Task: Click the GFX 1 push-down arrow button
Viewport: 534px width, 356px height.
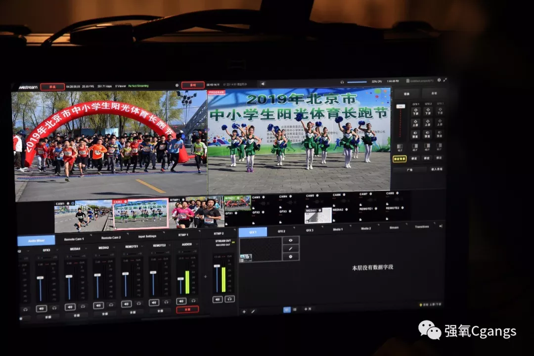Action: (x=415, y=111)
